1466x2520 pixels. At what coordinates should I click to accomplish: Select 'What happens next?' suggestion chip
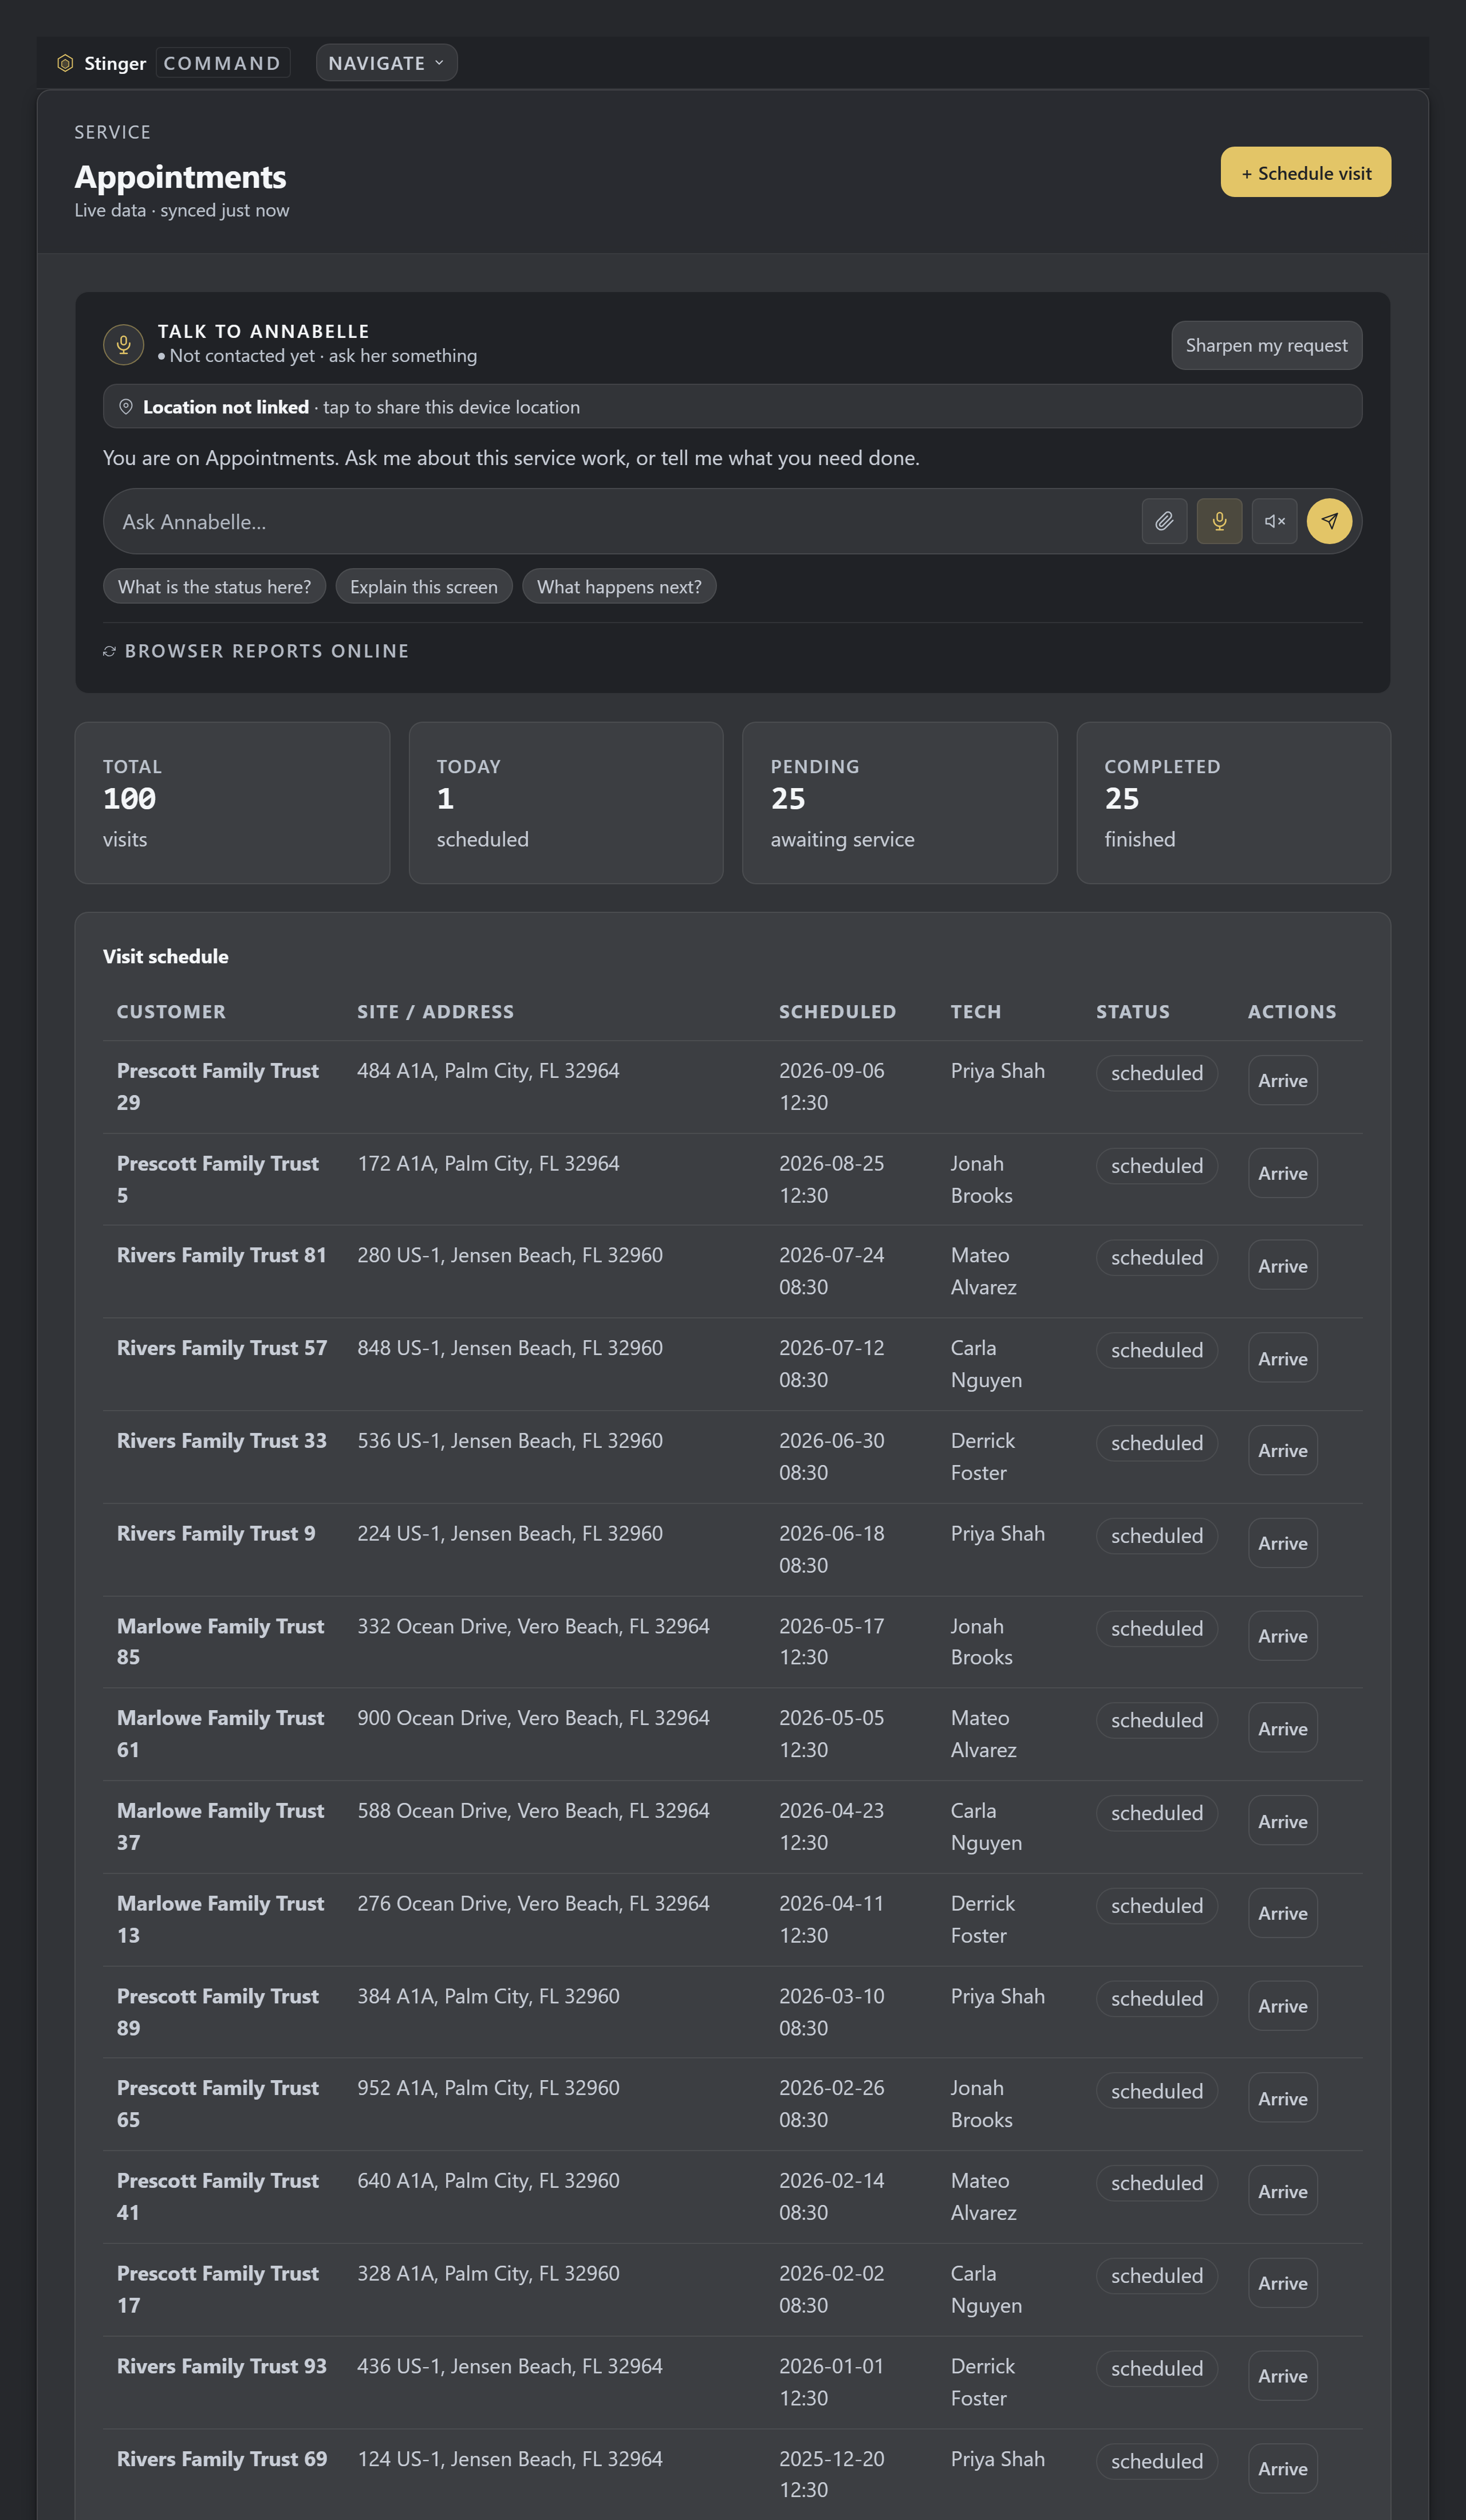pos(619,587)
